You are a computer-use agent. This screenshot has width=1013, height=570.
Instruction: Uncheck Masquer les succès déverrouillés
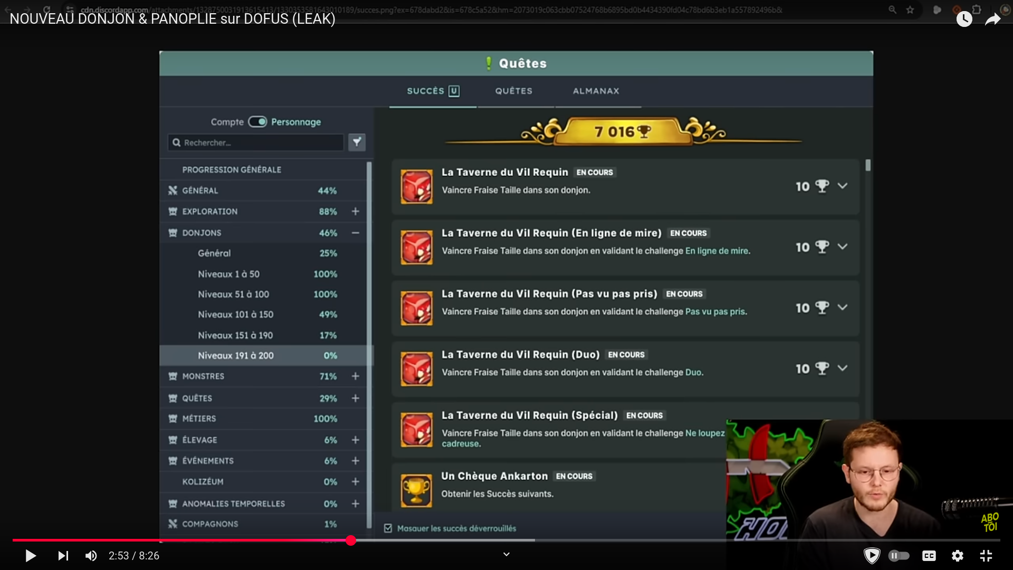388,528
